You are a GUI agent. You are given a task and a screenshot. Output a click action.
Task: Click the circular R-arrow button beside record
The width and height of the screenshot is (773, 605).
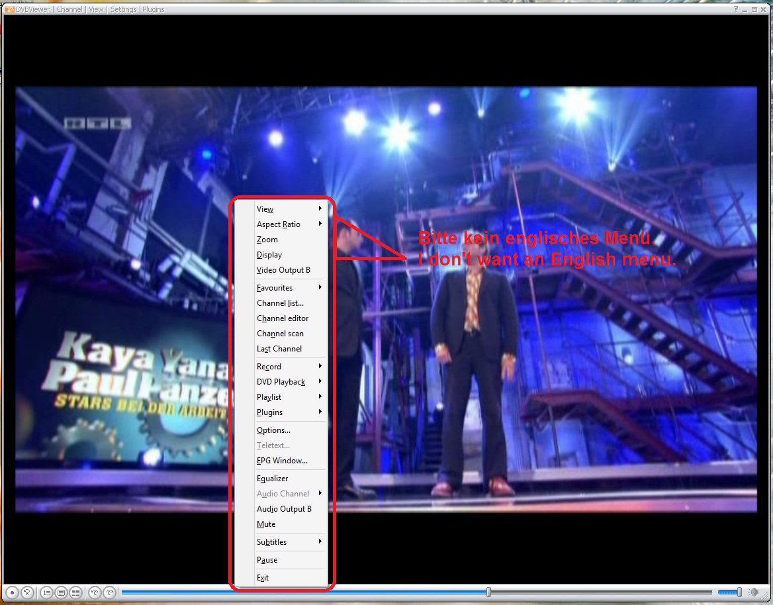[27, 592]
